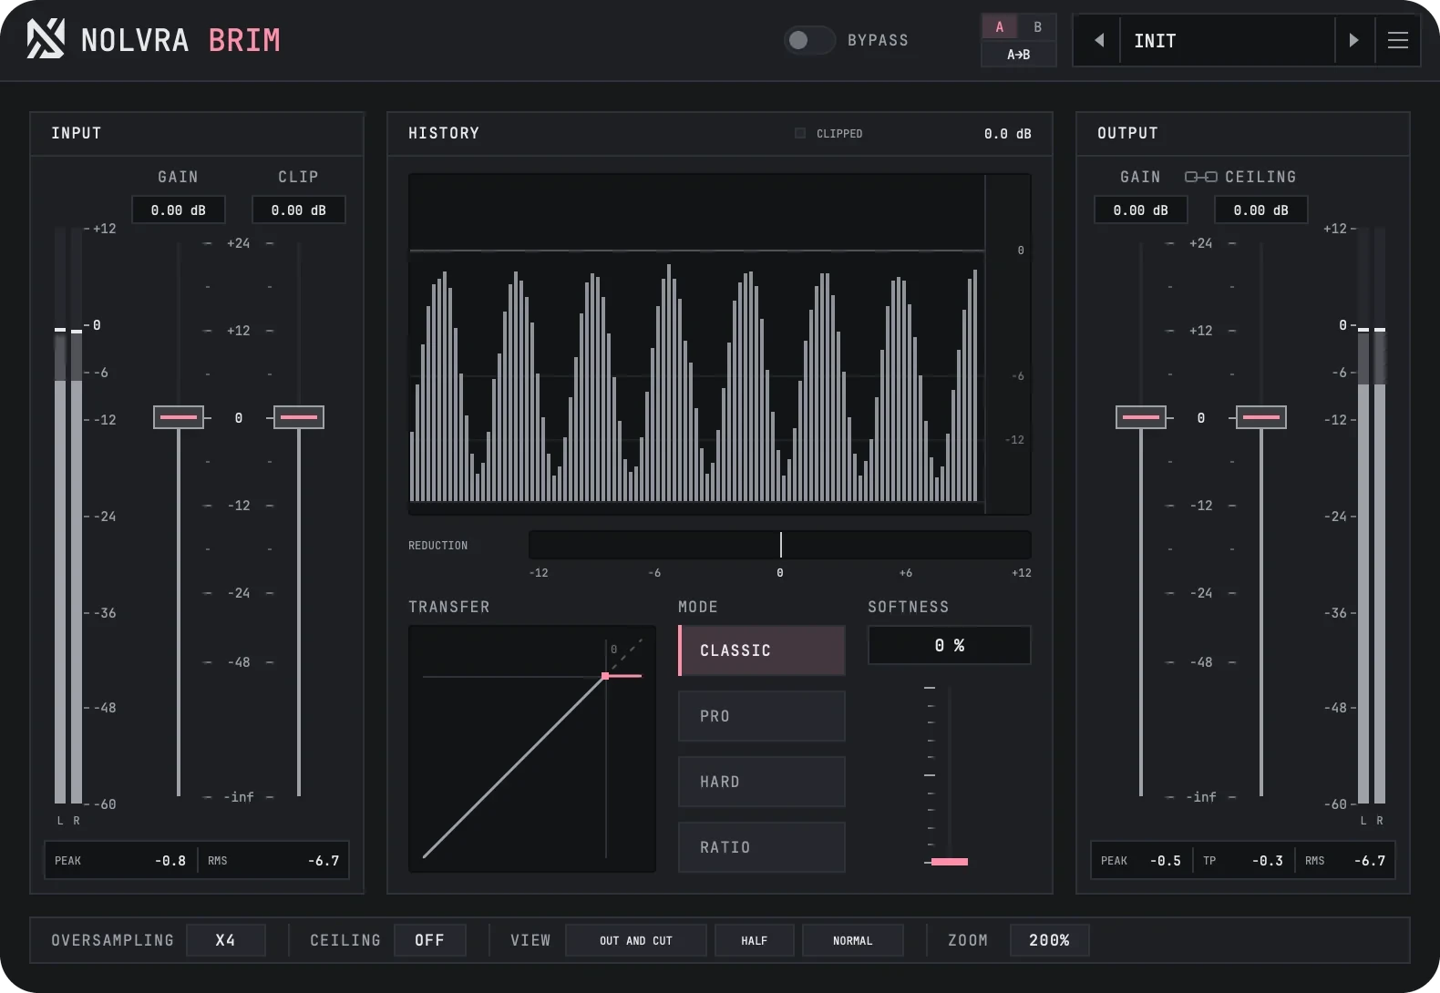Screen dimensions: 1440x993
Task: Open the Out and Cut view dropdown
Action: click(636, 940)
